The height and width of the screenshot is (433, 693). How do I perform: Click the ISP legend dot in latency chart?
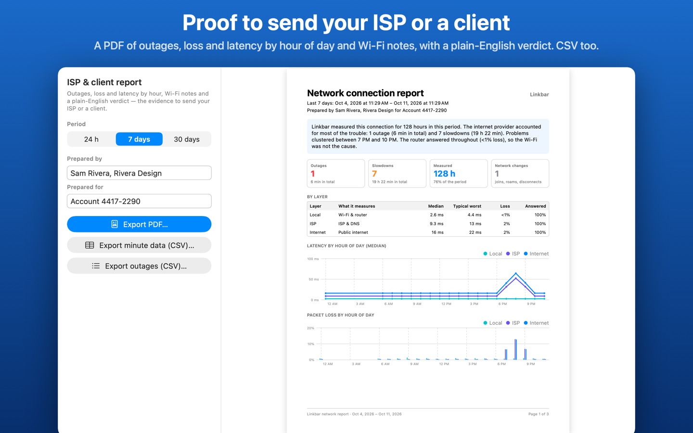pyautogui.click(x=508, y=254)
